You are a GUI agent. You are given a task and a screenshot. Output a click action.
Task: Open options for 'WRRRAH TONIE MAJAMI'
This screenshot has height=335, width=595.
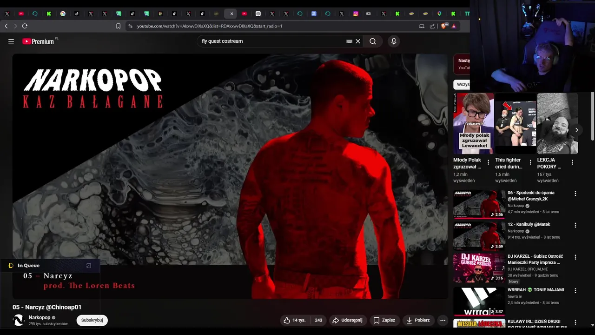coord(575,290)
